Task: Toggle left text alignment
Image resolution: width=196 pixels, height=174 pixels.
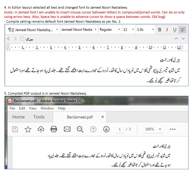Action: (x=183, y=30)
